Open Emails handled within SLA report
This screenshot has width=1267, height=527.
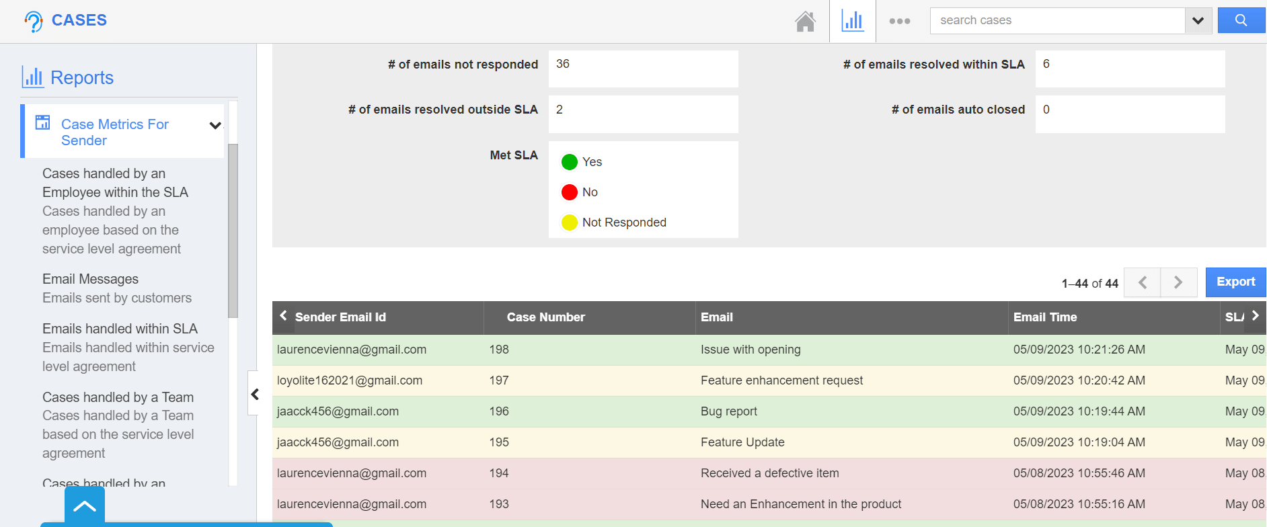(120, 329)
